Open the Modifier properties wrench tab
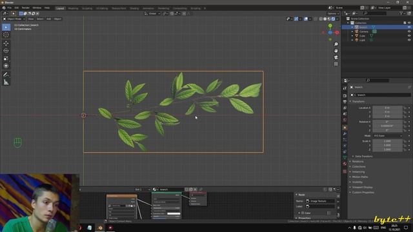 tap(345, 134)
